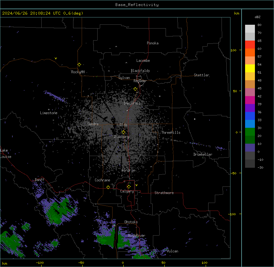Click the yellow 54 dBZ color swatch
The height and width of the screenshot is (267, 274).
coord(250,68)
